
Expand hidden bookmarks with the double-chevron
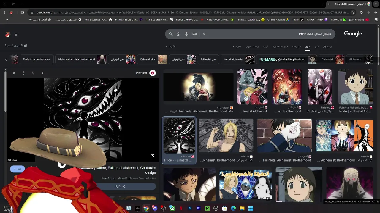pos(7,20)
